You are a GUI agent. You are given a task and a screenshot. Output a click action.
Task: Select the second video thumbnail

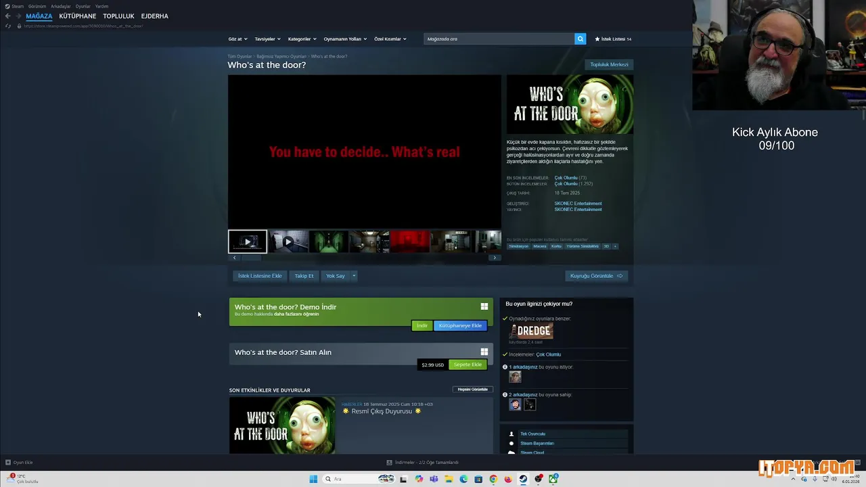[x=288, y=241]
